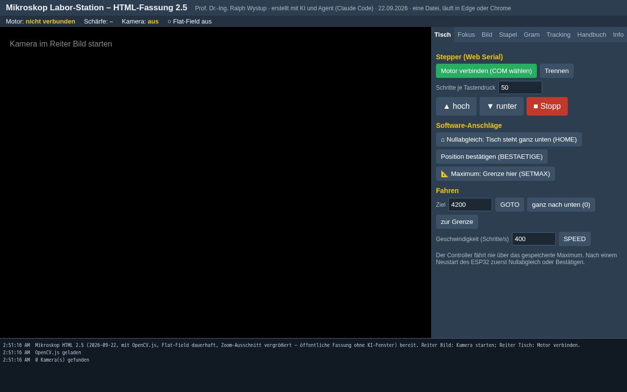Click the Mikroskop HTML 2.5 bereit log line
The image size is (627, 392).
308,345
